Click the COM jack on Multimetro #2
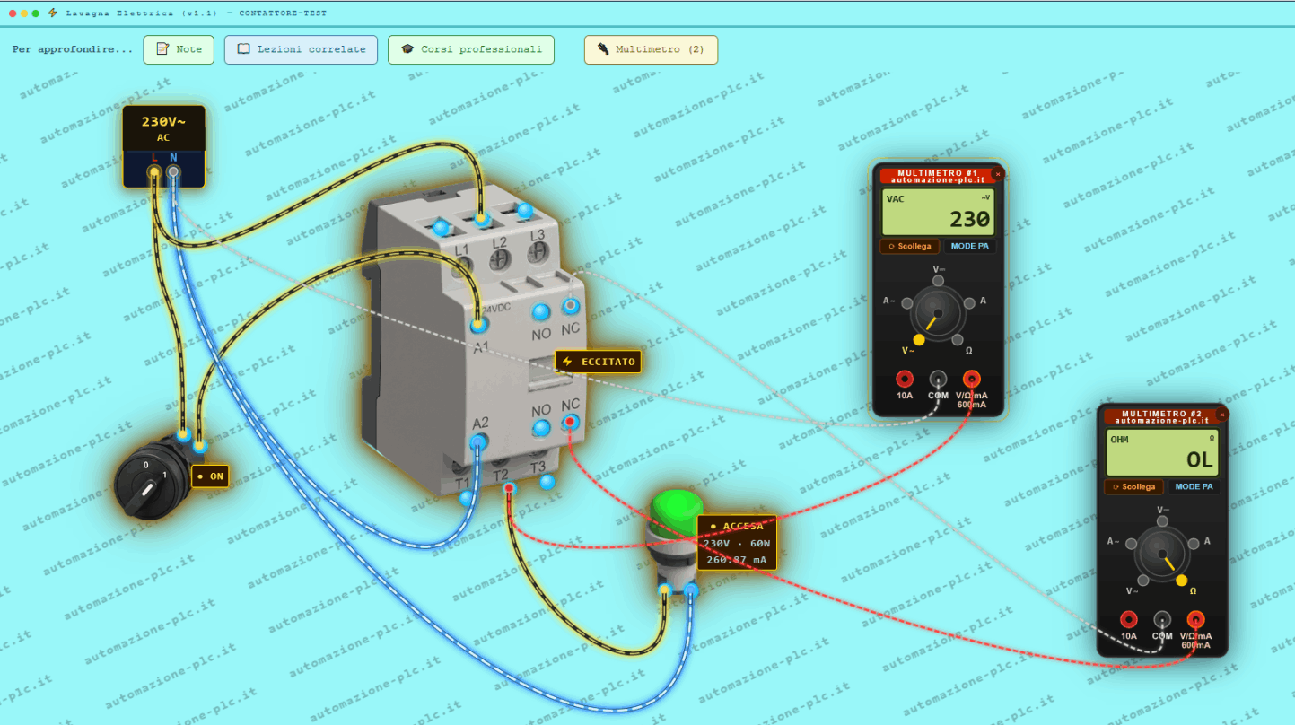1295x725 pixels. coord(1162,619)
